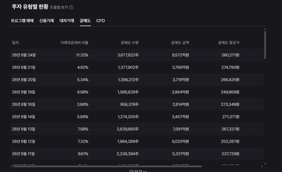Click the 공매도 수량 column header
282x172 pixels.
(x=130, y=43)
